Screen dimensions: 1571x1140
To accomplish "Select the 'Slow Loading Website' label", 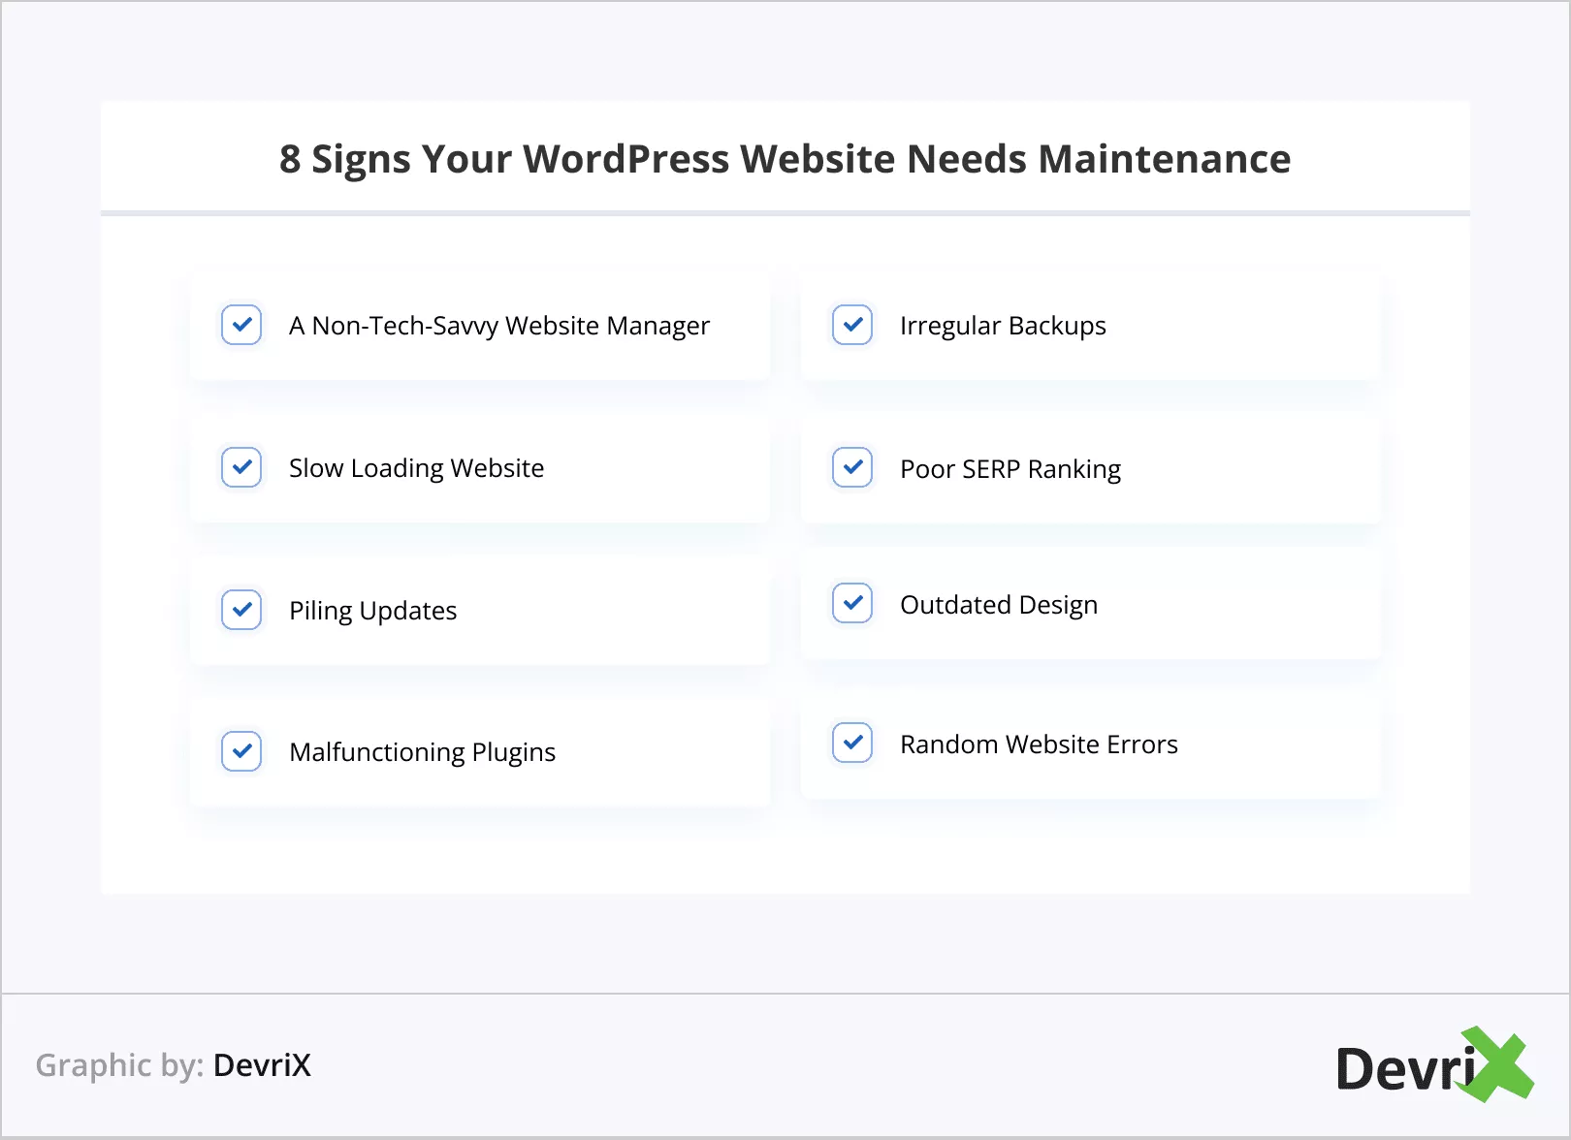I will point(417,468).
